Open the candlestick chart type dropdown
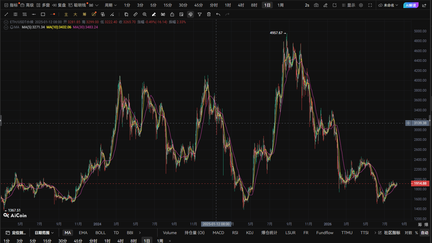 (x=94, y=5)
